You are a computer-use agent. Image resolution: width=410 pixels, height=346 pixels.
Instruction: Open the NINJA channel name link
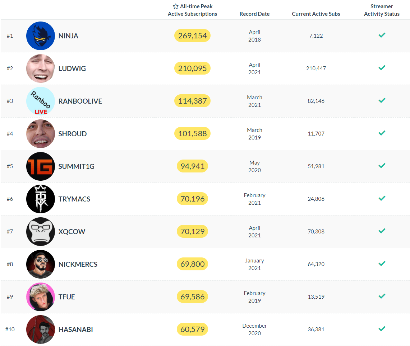(68, 36)
